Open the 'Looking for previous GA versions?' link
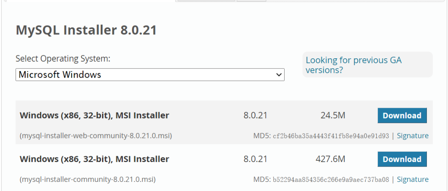The height and width of the screenshot is (191, 448). (x=353, y=65)
